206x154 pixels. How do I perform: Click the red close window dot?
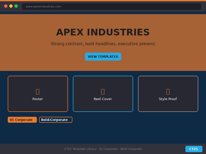pyautogui.click(x=6, y=6)
